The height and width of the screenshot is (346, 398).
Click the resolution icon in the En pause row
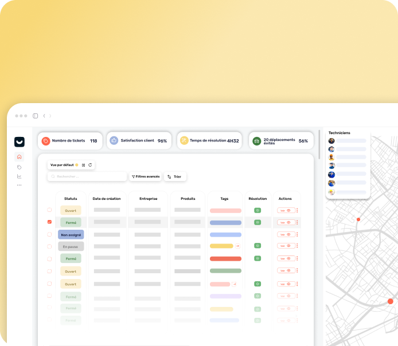coord(257,246)
